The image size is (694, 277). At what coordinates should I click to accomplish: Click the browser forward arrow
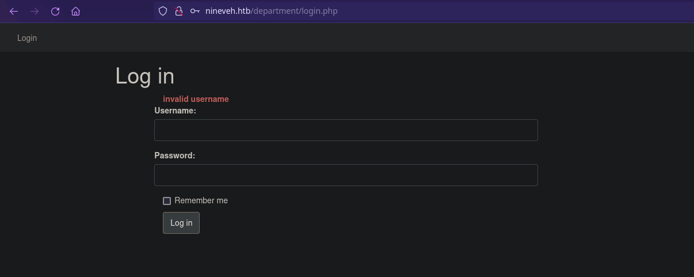(35, 12)
